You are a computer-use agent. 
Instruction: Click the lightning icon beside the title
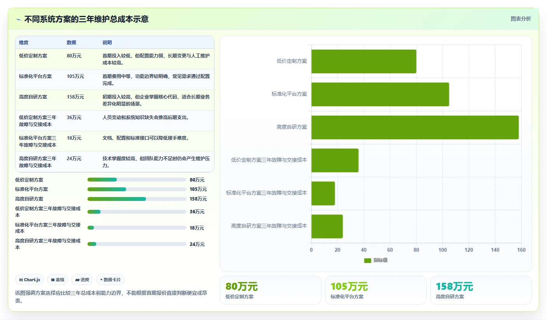point(19,19)
